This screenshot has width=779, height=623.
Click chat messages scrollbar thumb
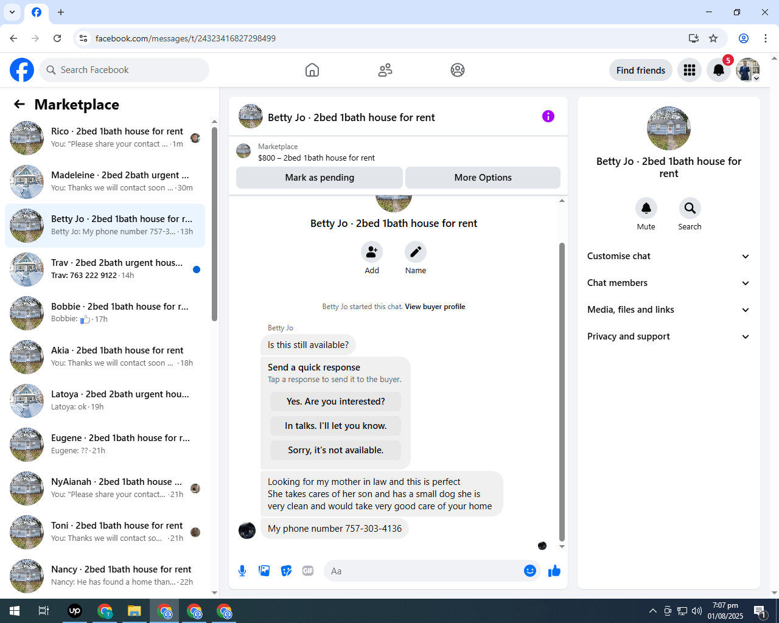[562, 392]
